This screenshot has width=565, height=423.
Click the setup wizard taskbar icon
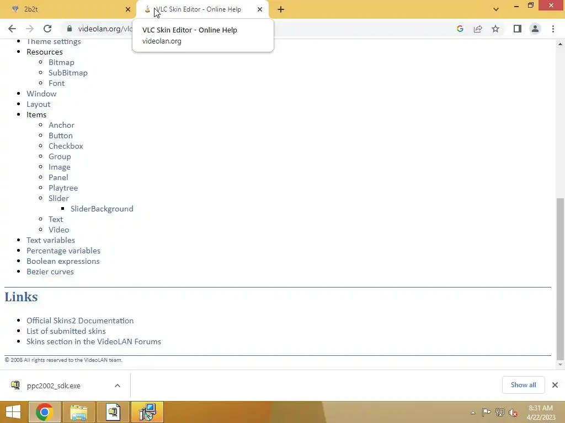pyautogui.click(x=147, y=412)
